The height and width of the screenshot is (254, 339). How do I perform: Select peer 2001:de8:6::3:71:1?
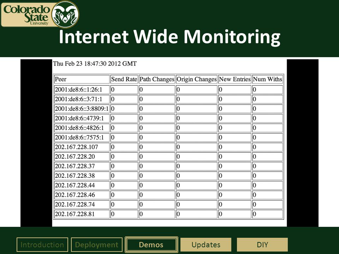[x=82, y=99]
